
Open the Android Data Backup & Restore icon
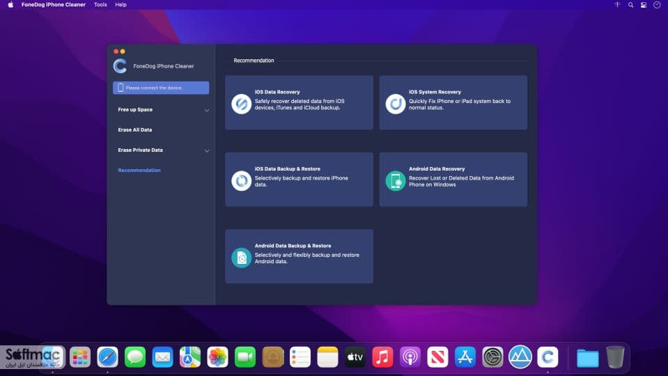tap(241, 258)
